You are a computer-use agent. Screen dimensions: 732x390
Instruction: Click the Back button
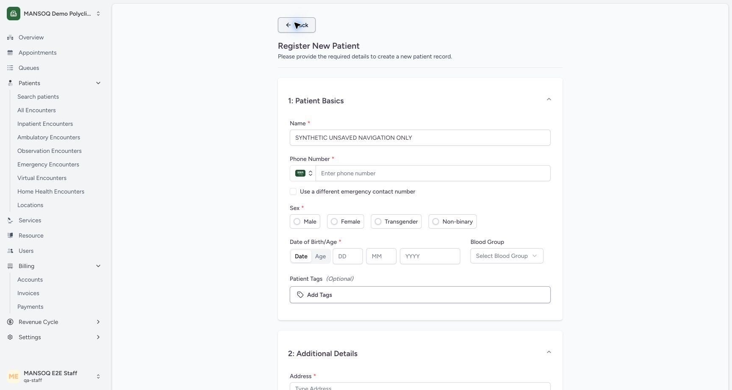pos(297,25)
